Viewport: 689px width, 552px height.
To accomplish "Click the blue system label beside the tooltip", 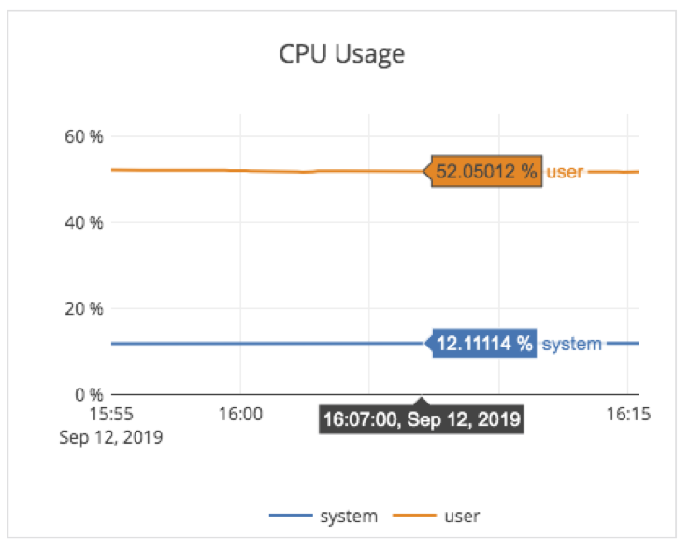I will tap(572, 344).
